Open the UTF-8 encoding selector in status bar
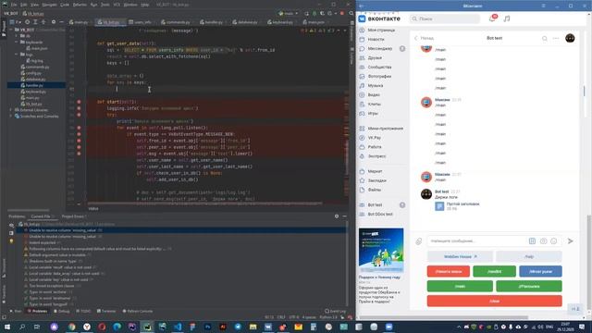The width and height of the screenshot is (592, 333). click(x=294, y=317)
